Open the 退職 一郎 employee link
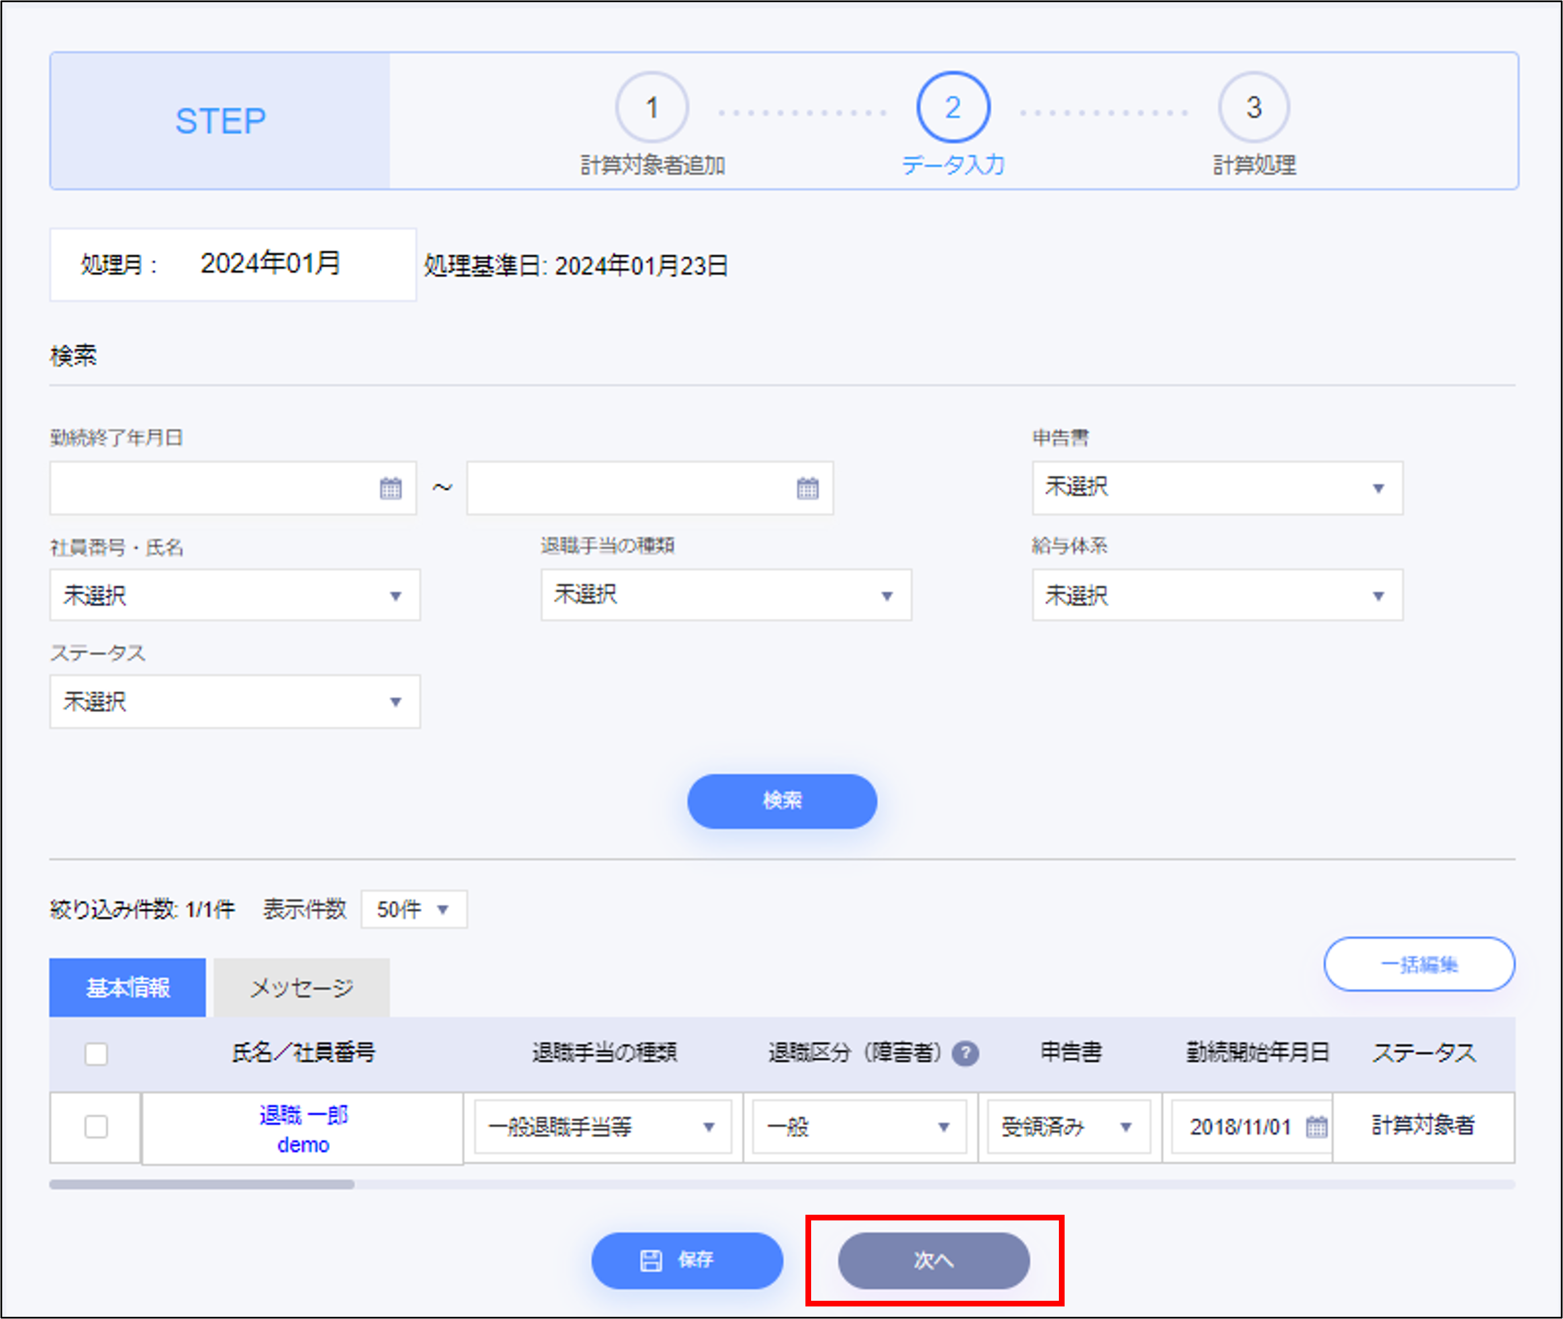This screenshot has height=1319, width=1563. 304,1115
